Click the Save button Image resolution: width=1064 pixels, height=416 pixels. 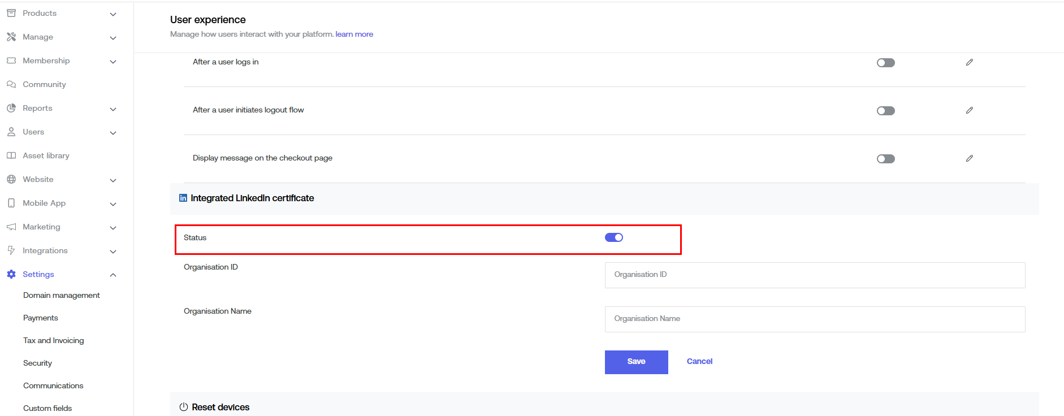point(636,362)
